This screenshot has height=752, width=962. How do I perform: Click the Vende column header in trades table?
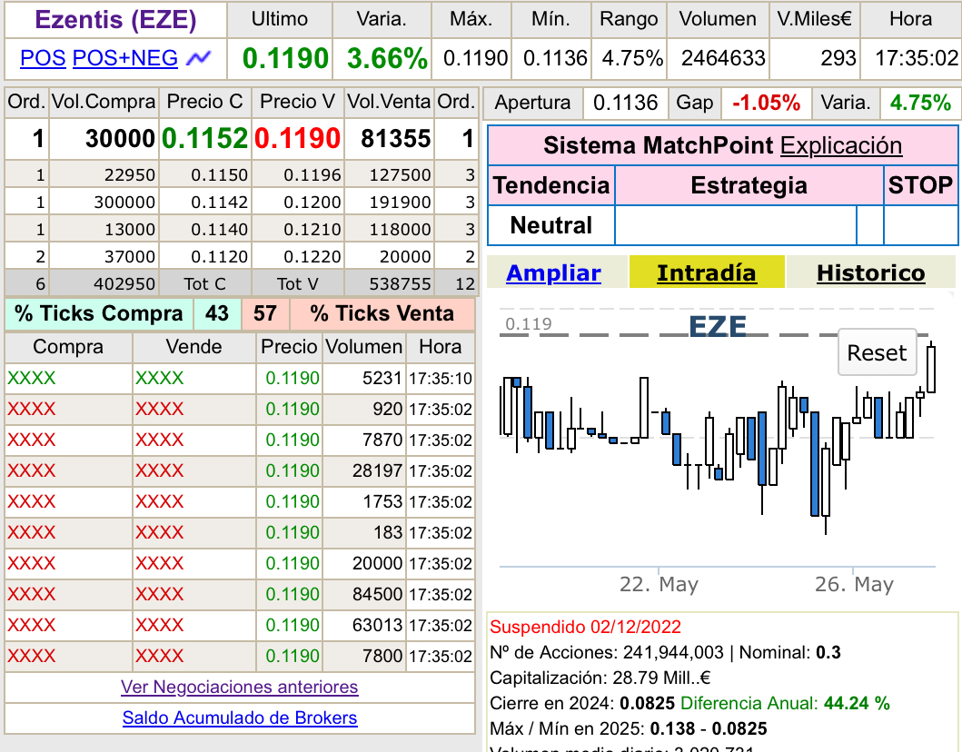click(193, 347)
